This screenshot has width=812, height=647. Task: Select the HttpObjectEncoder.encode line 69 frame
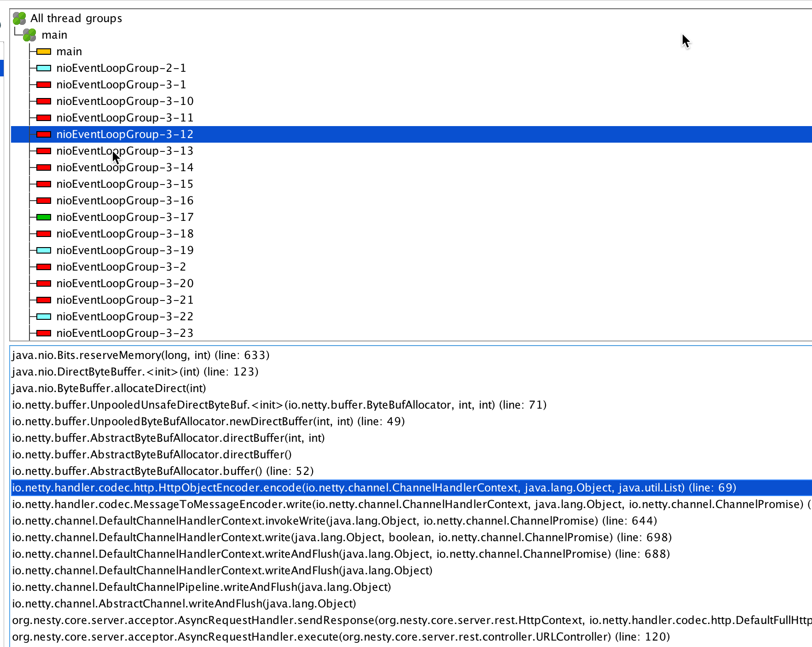coord(411,488)
